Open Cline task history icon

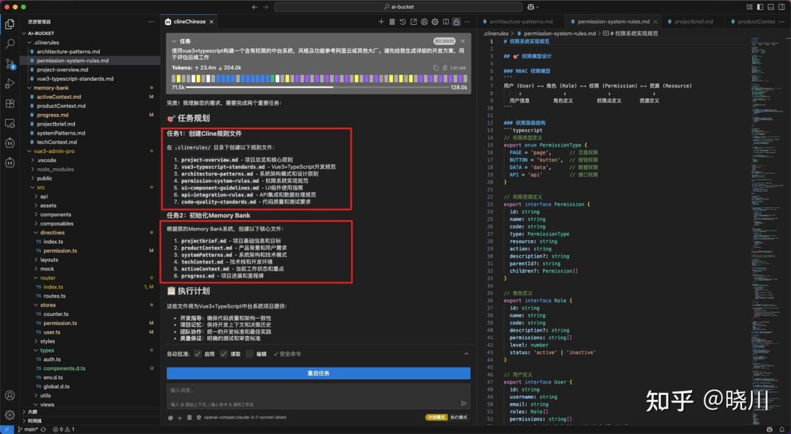coord(403,22)
